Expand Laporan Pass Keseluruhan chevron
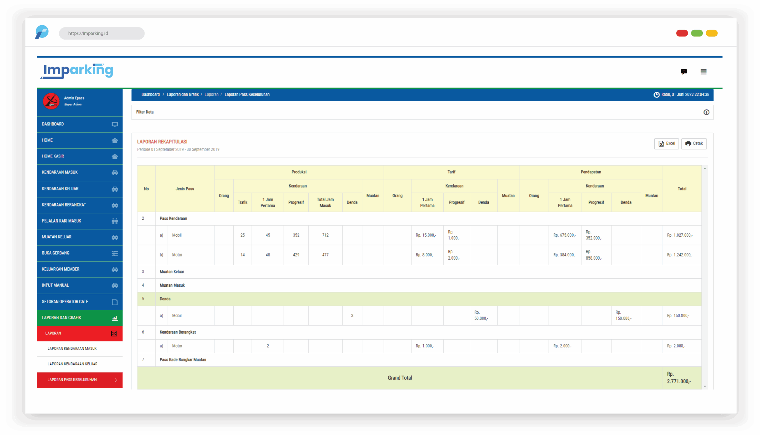This screenshot has height=435, width=760. point(116,380)
